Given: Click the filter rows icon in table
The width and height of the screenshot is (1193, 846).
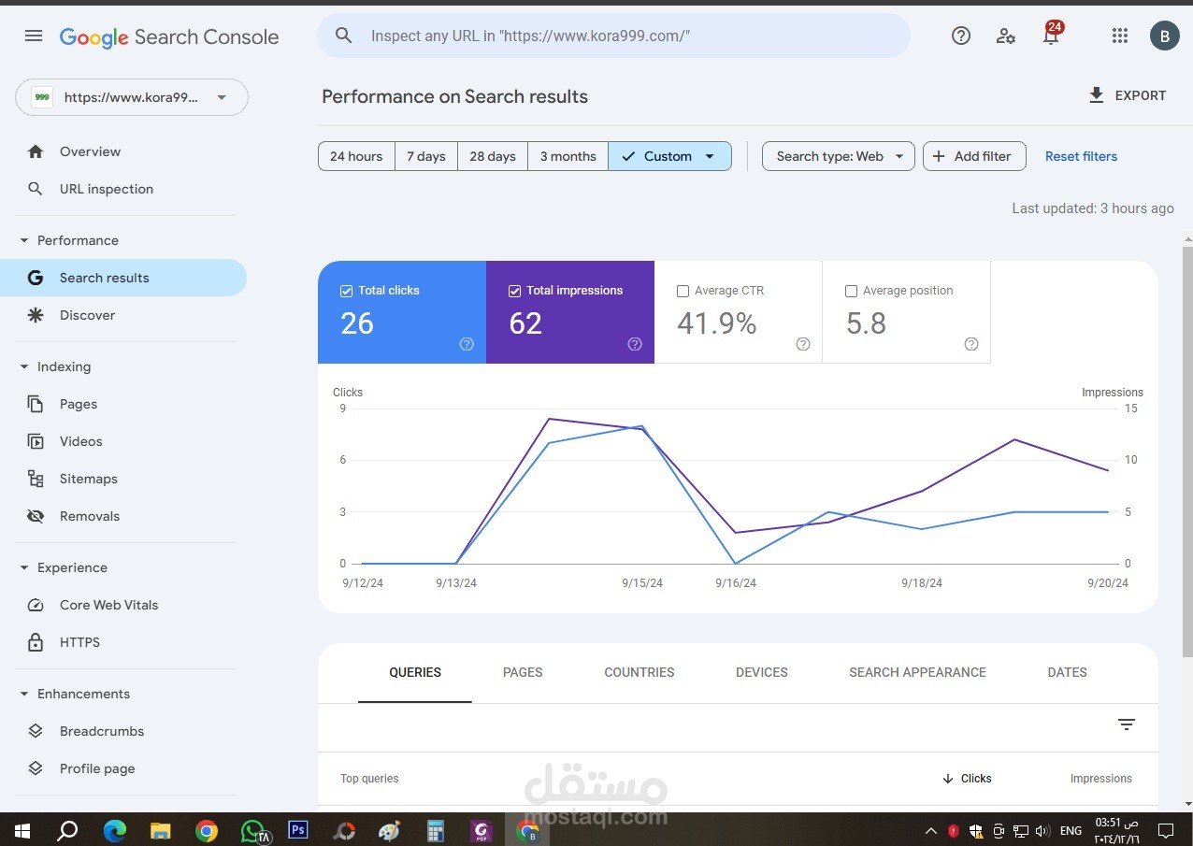Looking at the screenshot, I should point(1127,724).
